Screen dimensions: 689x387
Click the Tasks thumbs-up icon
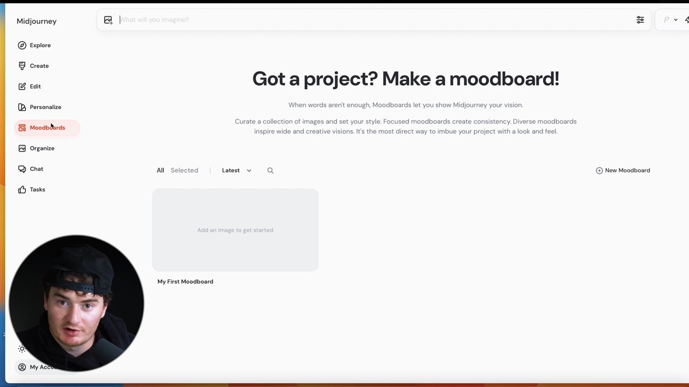pyautogui.click(x=22, y=190)
